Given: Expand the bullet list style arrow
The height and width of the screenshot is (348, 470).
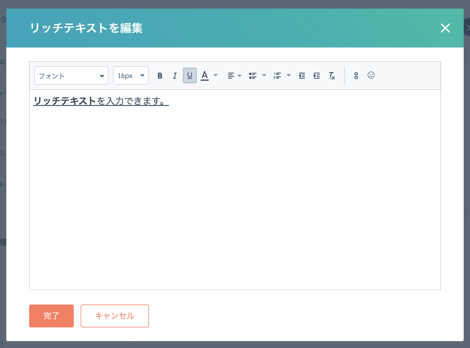Looking at the screenshot, I should pos(264,76).
